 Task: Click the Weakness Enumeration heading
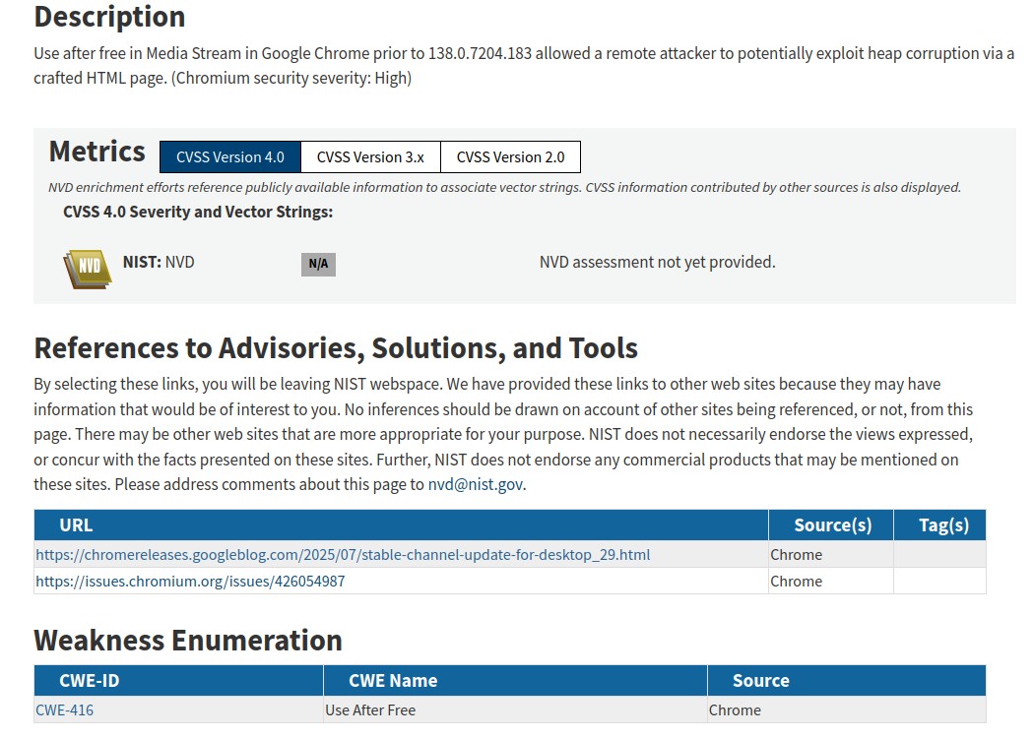[188, 641]
